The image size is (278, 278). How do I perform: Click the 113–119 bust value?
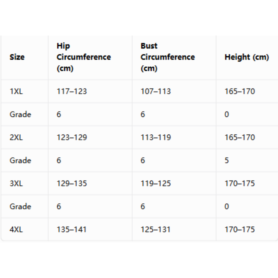pos(155,137)
